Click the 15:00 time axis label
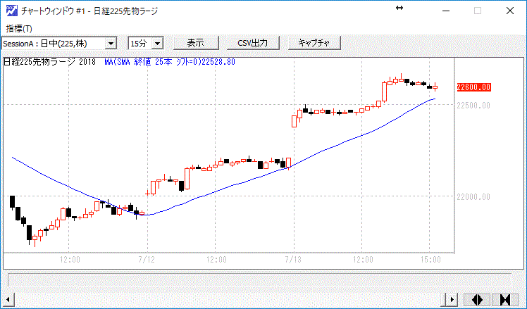The width and height of the screenshot is (527, 309). [430, 260]
